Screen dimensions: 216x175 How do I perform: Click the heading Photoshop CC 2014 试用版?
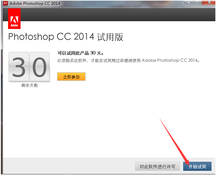click(66, 37)
